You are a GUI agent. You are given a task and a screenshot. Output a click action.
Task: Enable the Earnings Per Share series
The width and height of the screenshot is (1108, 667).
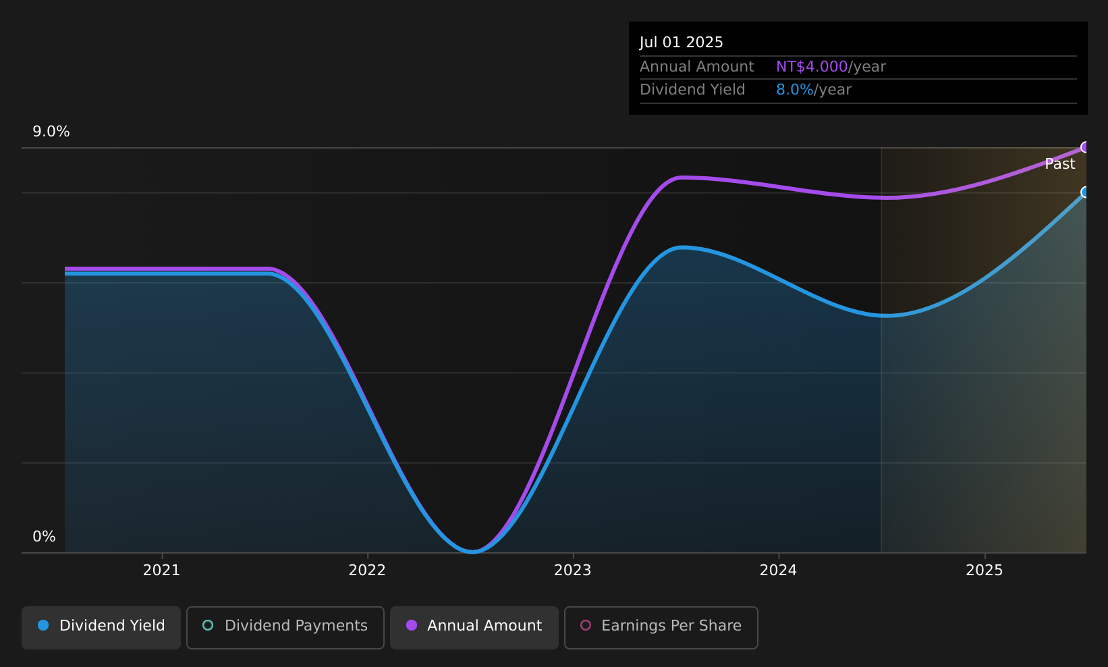point(661,628)
